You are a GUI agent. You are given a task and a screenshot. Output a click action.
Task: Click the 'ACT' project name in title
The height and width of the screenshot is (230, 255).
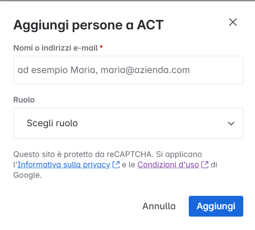click(150, 25)
